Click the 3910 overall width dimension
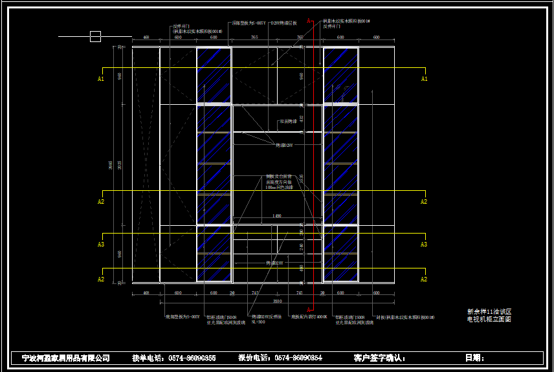Image resolution: width=554 pixels, height=372 pixels. click(277, 301)
